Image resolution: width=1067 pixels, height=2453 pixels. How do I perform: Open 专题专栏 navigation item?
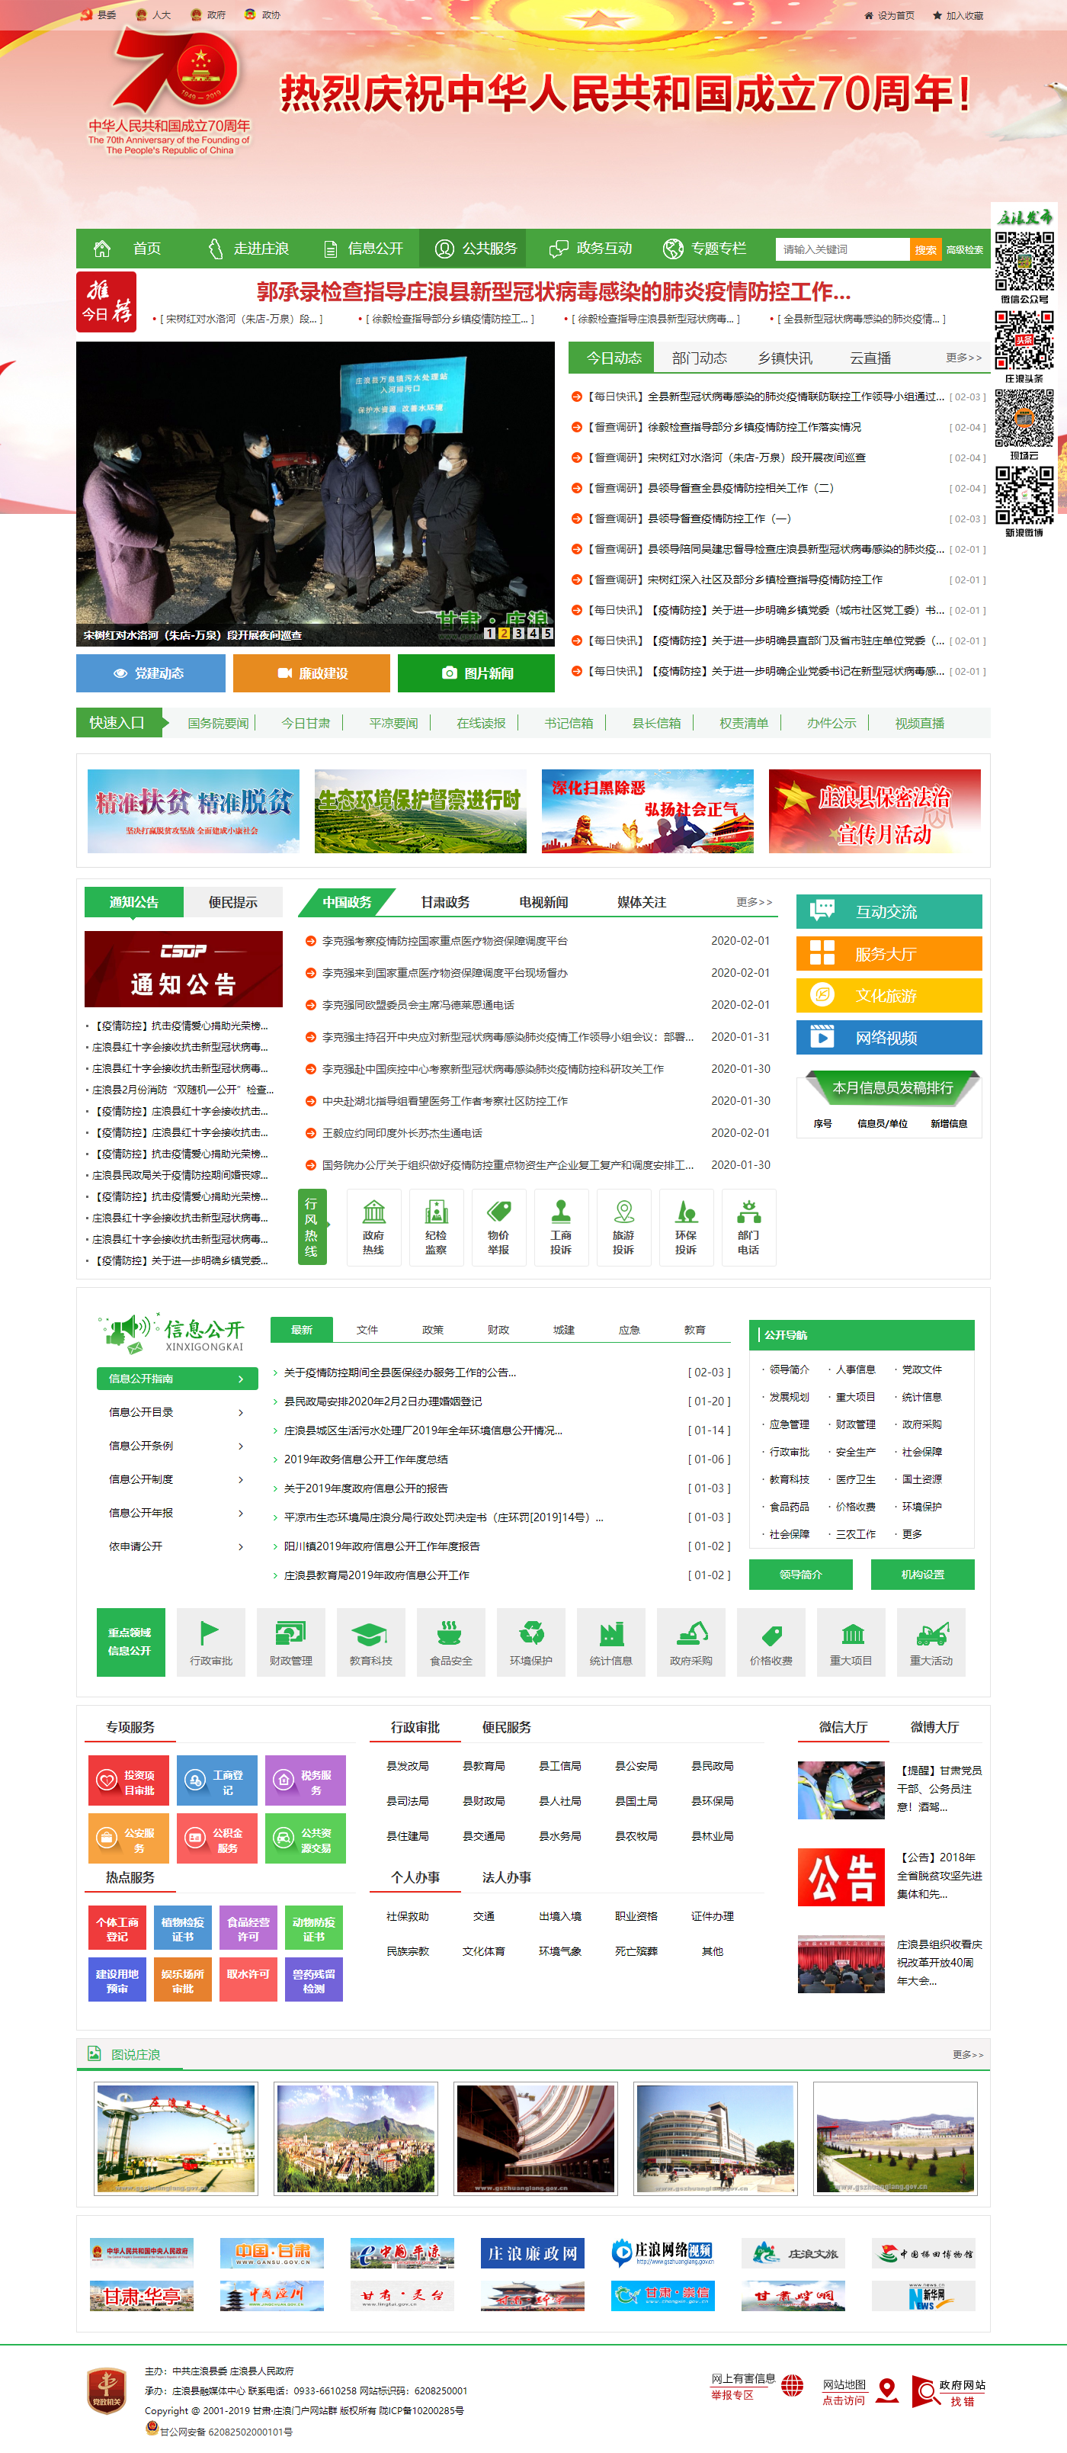point(704,249)
